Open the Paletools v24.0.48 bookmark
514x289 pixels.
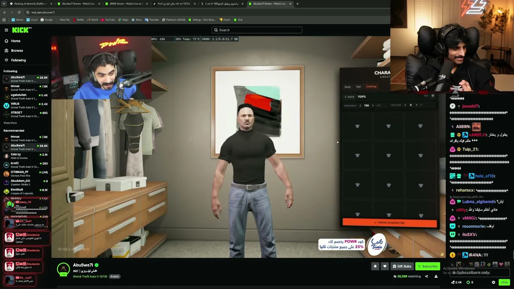[x=174, y=20]
